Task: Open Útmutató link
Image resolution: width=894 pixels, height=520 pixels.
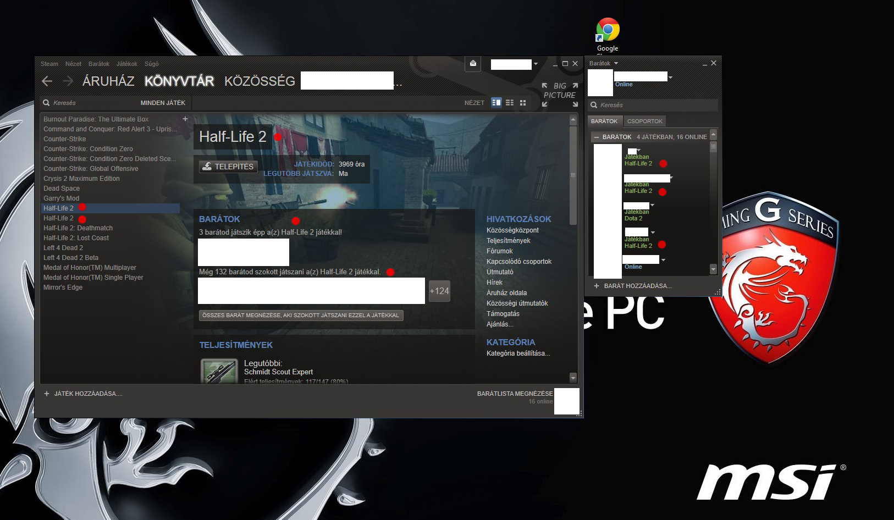Action: pyautogui.click(x=500, y=272)
